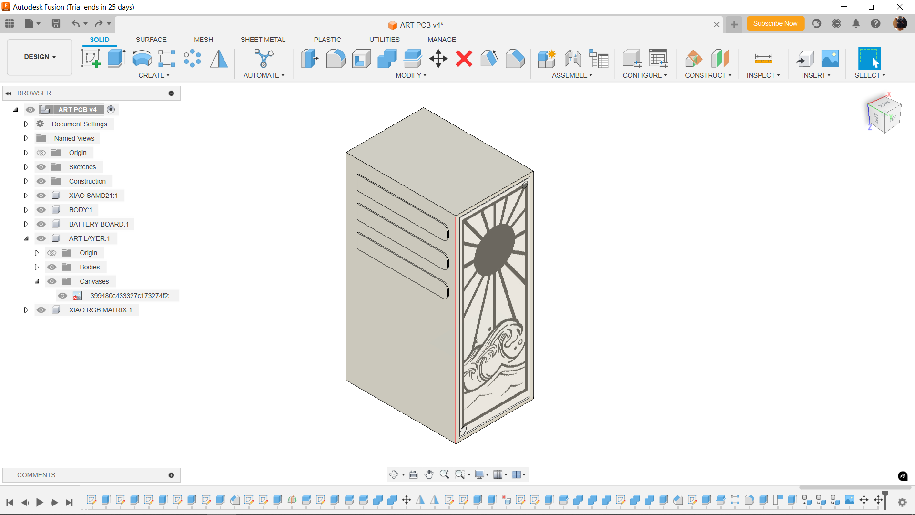This screenshot has height=515, width=915.
Task: Open timeline settings gear
Action: [x=902, y=502]
